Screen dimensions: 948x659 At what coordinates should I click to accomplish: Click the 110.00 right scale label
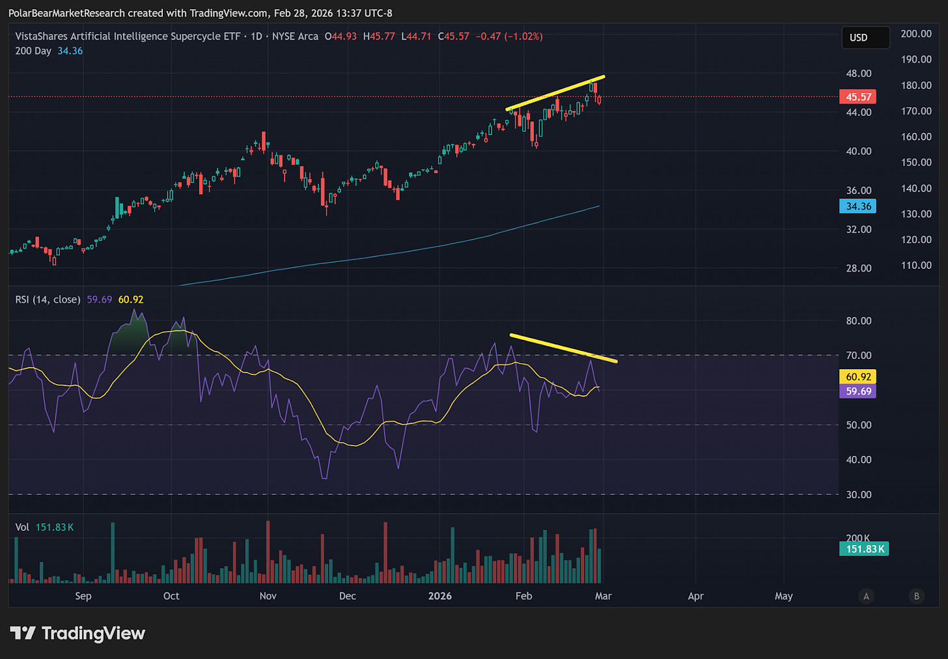click(x=916, y=266)
